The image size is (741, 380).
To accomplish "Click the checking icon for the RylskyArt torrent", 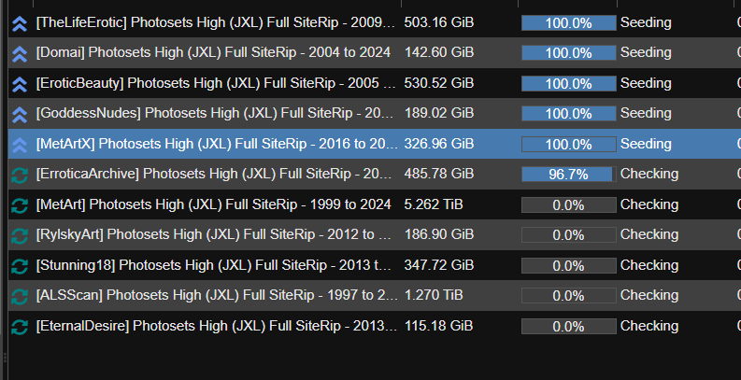I will 19,235.
